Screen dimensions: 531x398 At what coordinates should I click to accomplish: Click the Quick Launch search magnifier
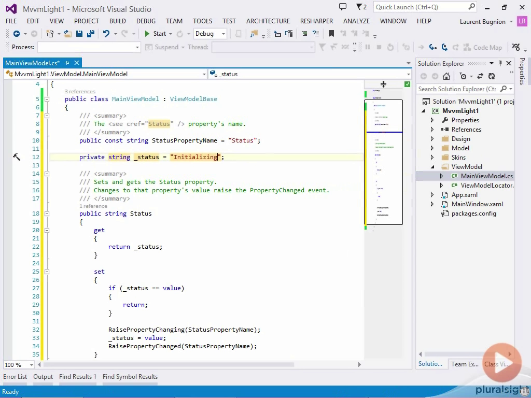click(471, 7)
